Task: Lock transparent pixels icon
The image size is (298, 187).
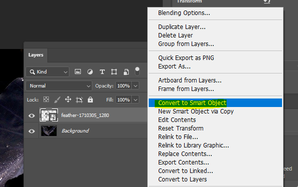Action: [x=46, y=99]
